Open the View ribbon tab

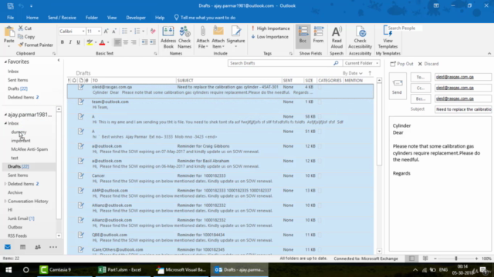click(112, 18)
